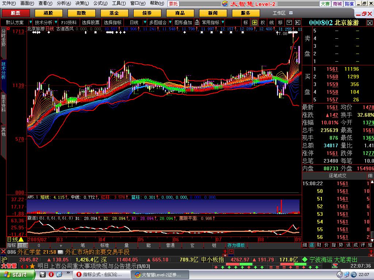Click the left red arrow in news bar
Image resolution: width=374 pixels, height=280 pixels.
(22, 266)
